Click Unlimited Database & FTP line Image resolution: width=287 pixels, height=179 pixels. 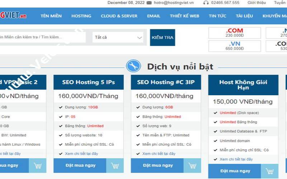(x=243, y=131)
